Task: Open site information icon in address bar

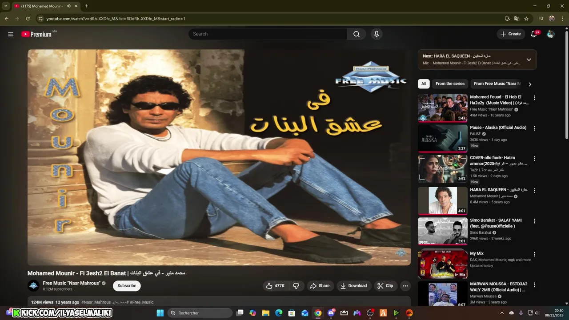Action: click(x=40, y=19)
